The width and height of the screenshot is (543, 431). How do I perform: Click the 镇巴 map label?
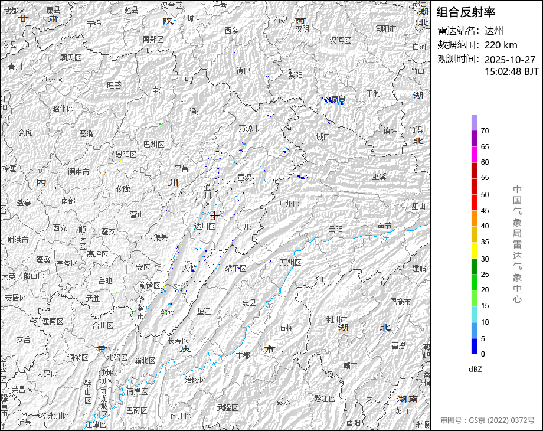243,71
